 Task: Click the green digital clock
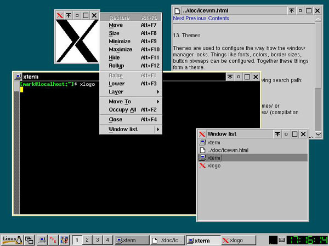(x=307, y=240)
